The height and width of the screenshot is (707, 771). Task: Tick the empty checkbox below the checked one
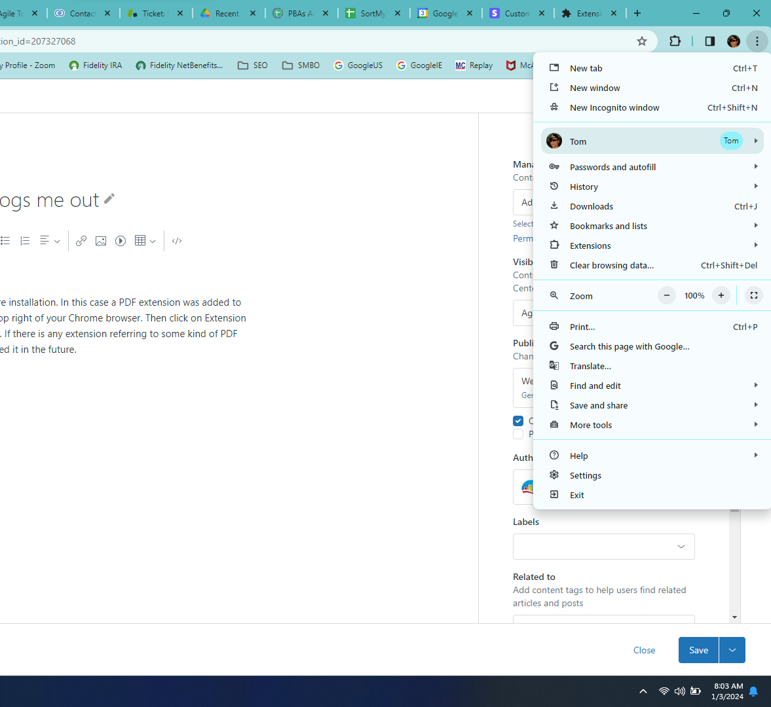(x=518, y=434)
